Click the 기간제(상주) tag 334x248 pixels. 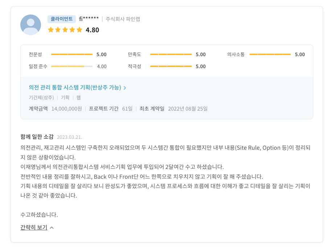41,98
